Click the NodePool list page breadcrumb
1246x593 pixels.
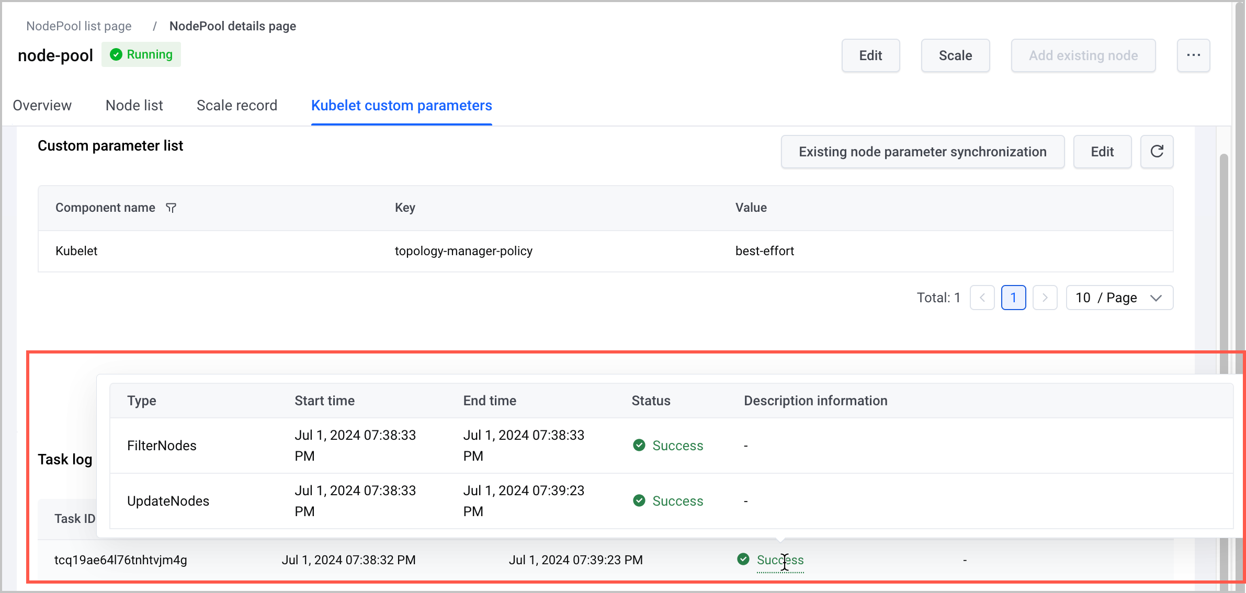point(79,26)
